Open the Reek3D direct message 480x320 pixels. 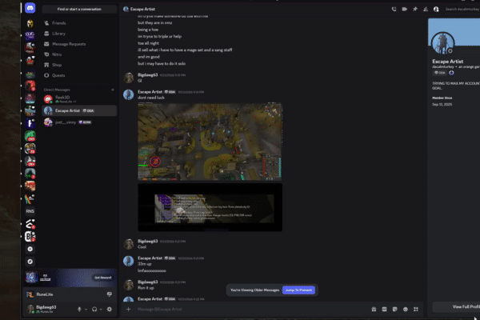79,99
